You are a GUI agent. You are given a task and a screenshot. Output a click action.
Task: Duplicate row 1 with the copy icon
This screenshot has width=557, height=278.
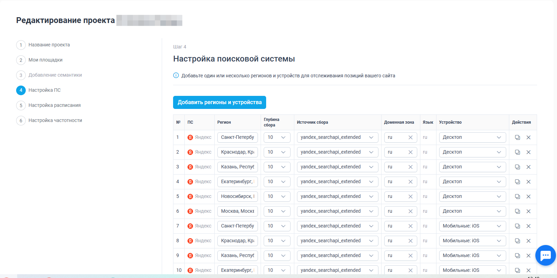point(517,137)
